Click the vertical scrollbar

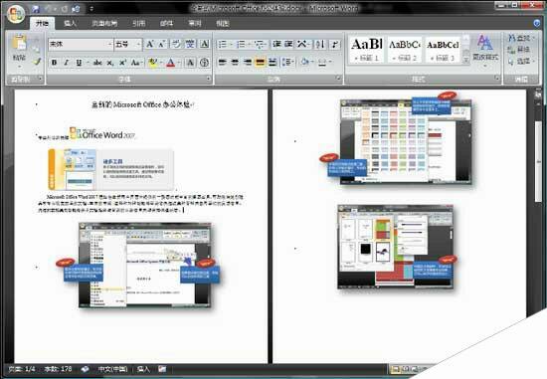tap(539, 195)
